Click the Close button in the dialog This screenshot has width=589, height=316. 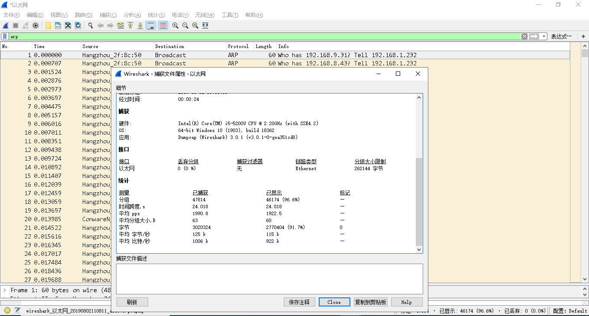[334, 302]
